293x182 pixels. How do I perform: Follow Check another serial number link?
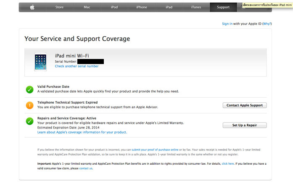(x=77, y=66)
